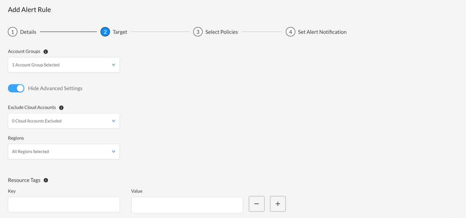Image resolution: width=466 pixels, height=218 pixels.
Task: Open the Account Groups dropdown
Action: 64,65
